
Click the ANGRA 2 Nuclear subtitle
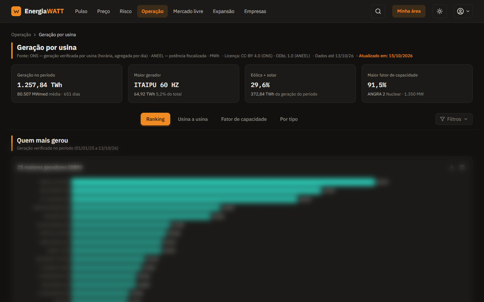pos(396,94)
